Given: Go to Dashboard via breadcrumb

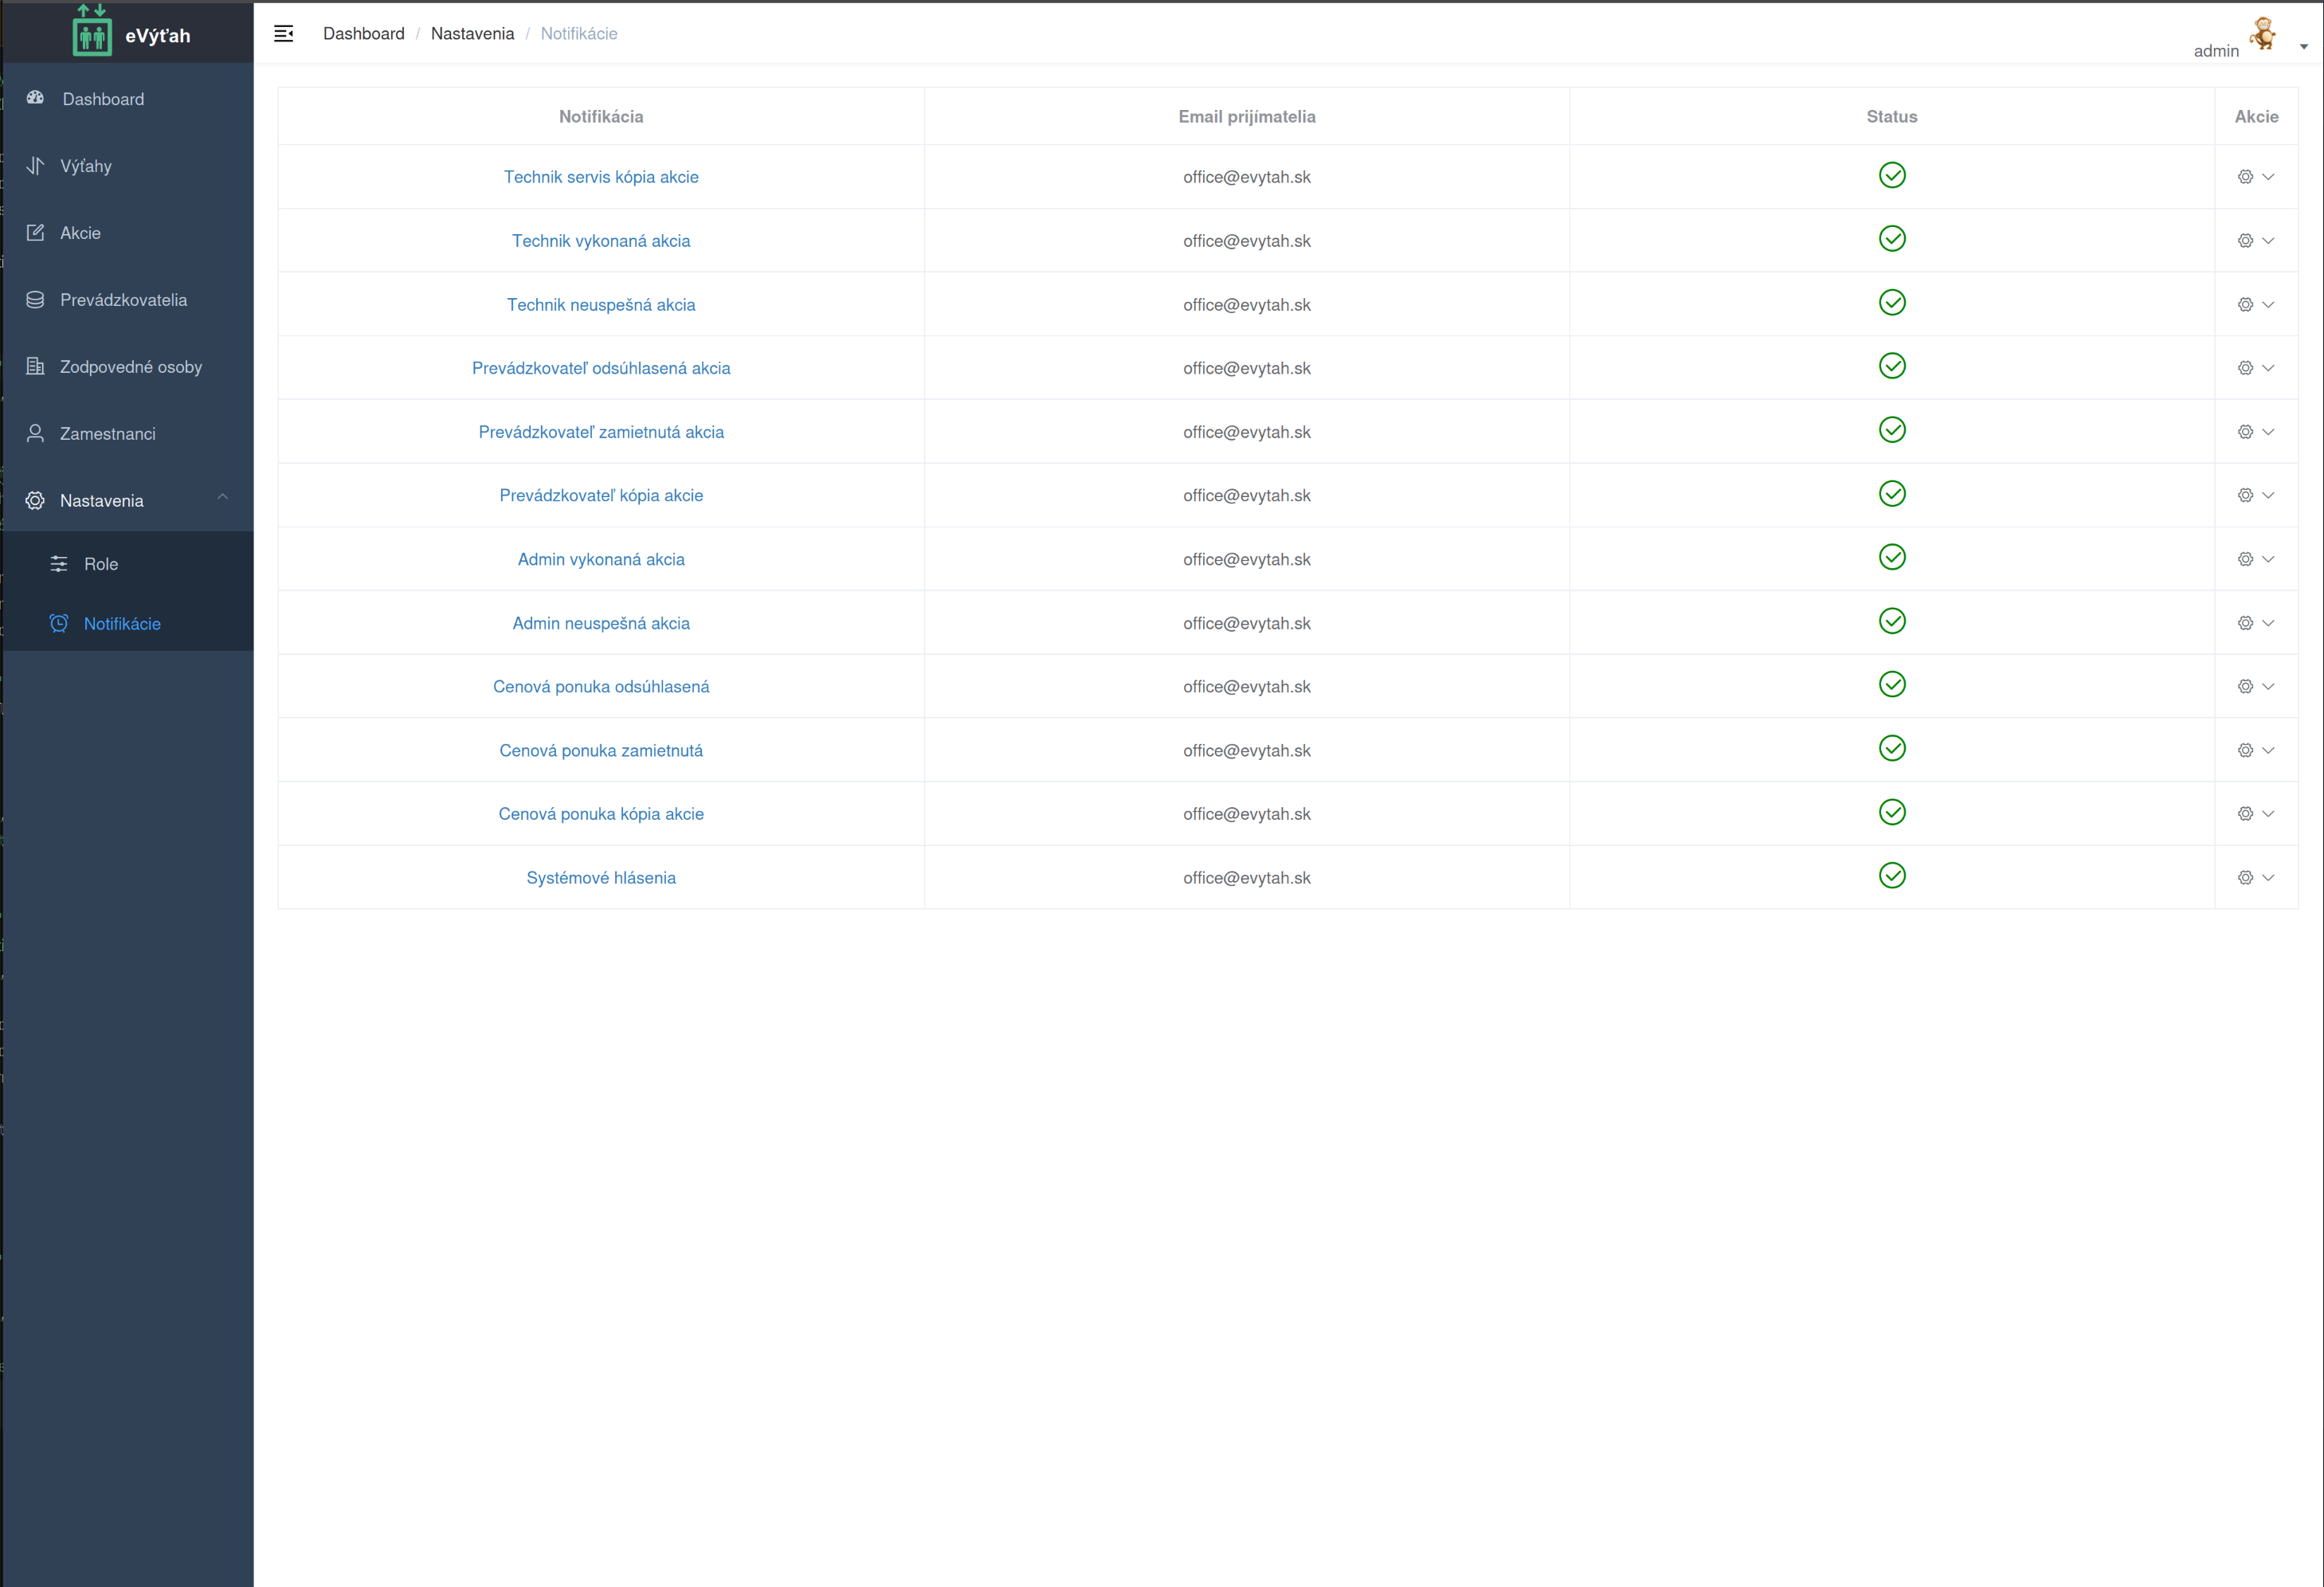Looking at the screenshot, I should tap(363, 34).
